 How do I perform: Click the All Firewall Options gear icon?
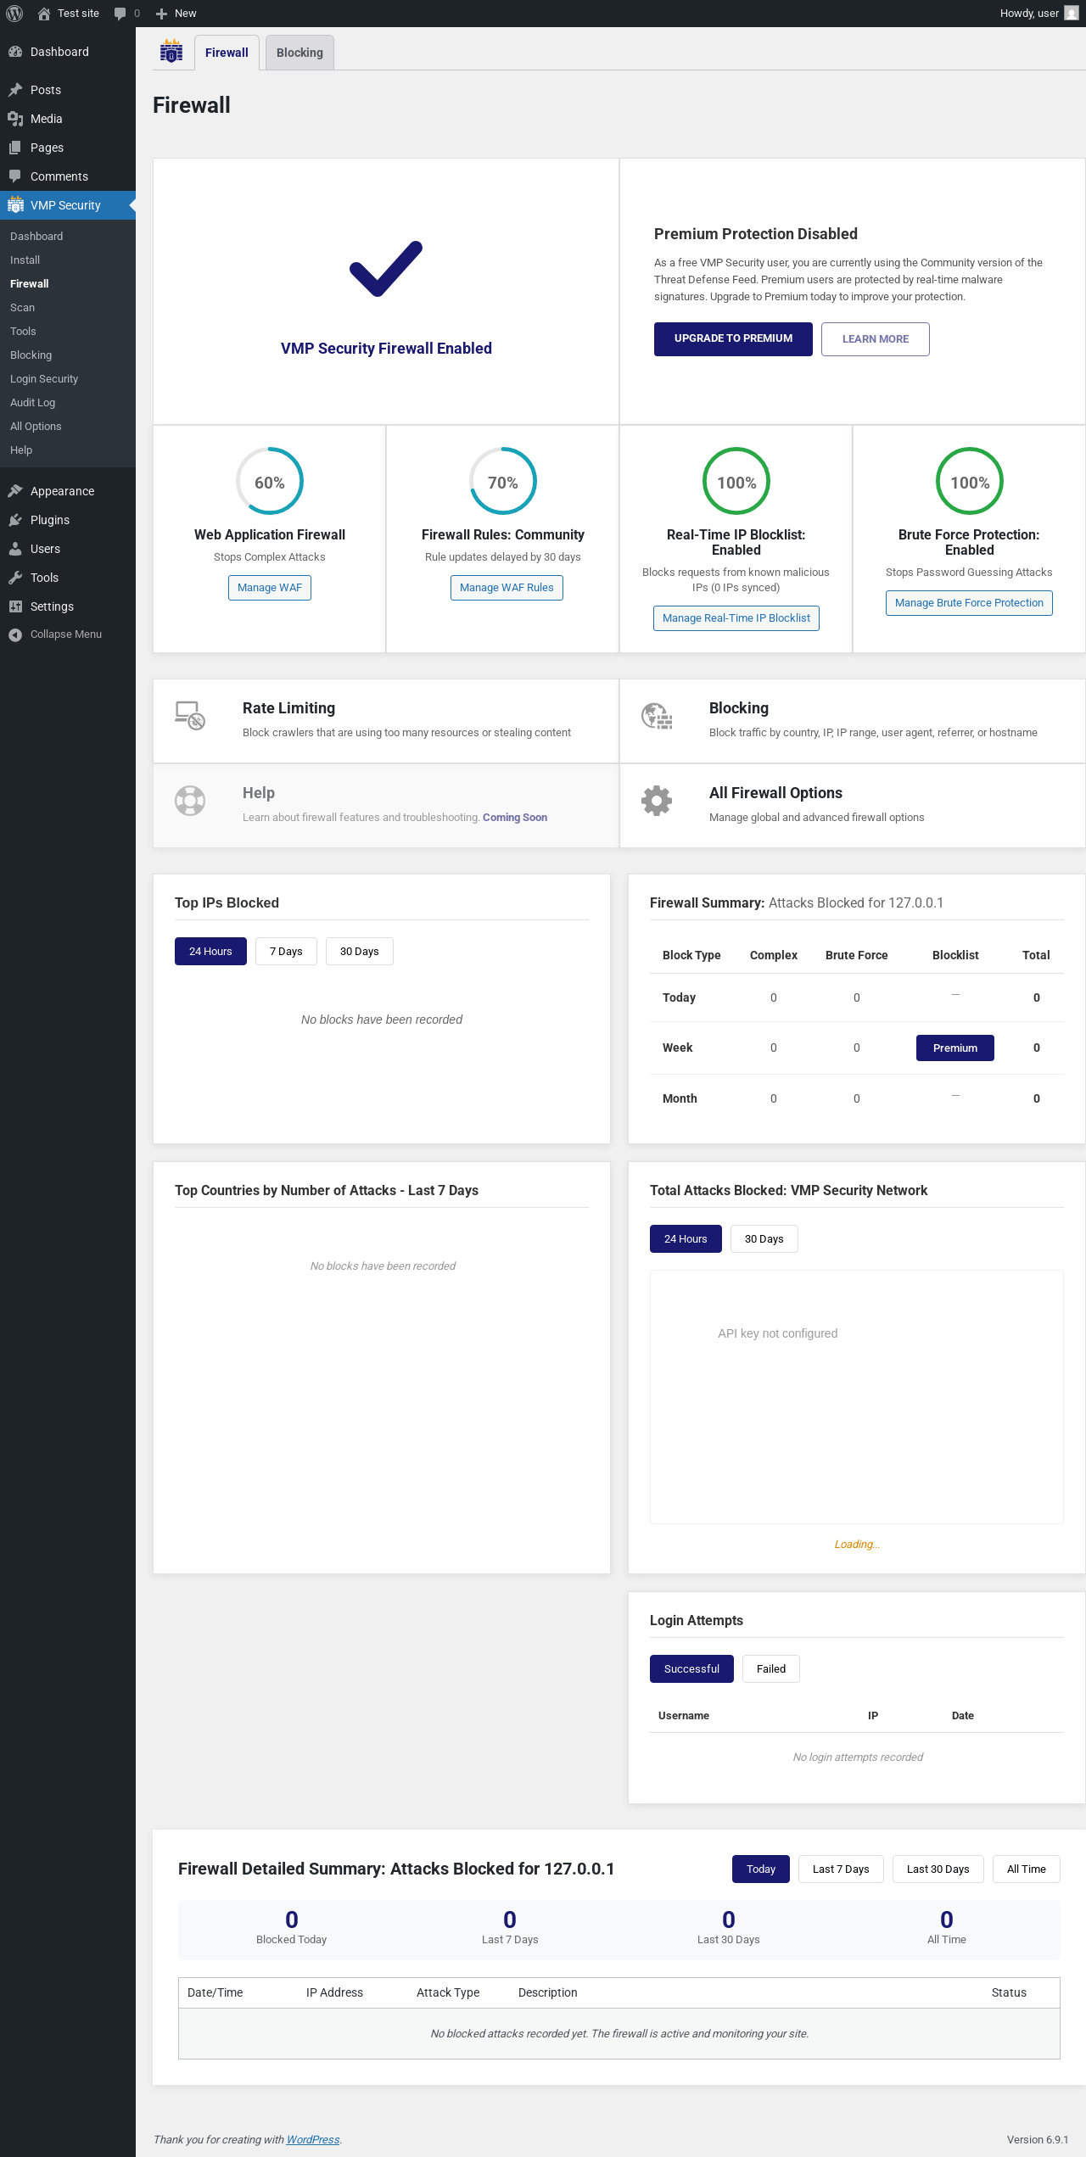point(657,801)
